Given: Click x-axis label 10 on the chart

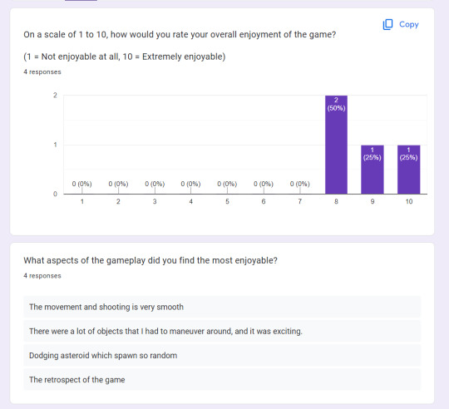Looking at the screenshot, I should point(409,201).
